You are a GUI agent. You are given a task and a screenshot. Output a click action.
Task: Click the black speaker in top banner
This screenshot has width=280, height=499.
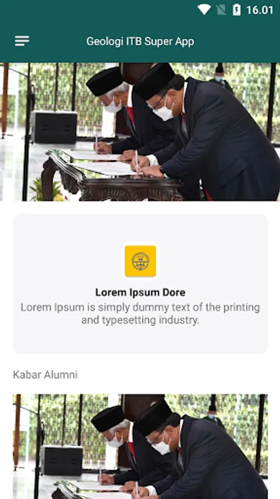(54, 127)
